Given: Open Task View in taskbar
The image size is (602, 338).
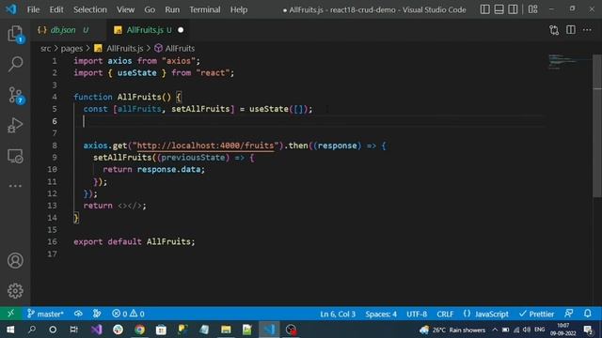Looking at the screenshot, I should [x=73, y=330].
